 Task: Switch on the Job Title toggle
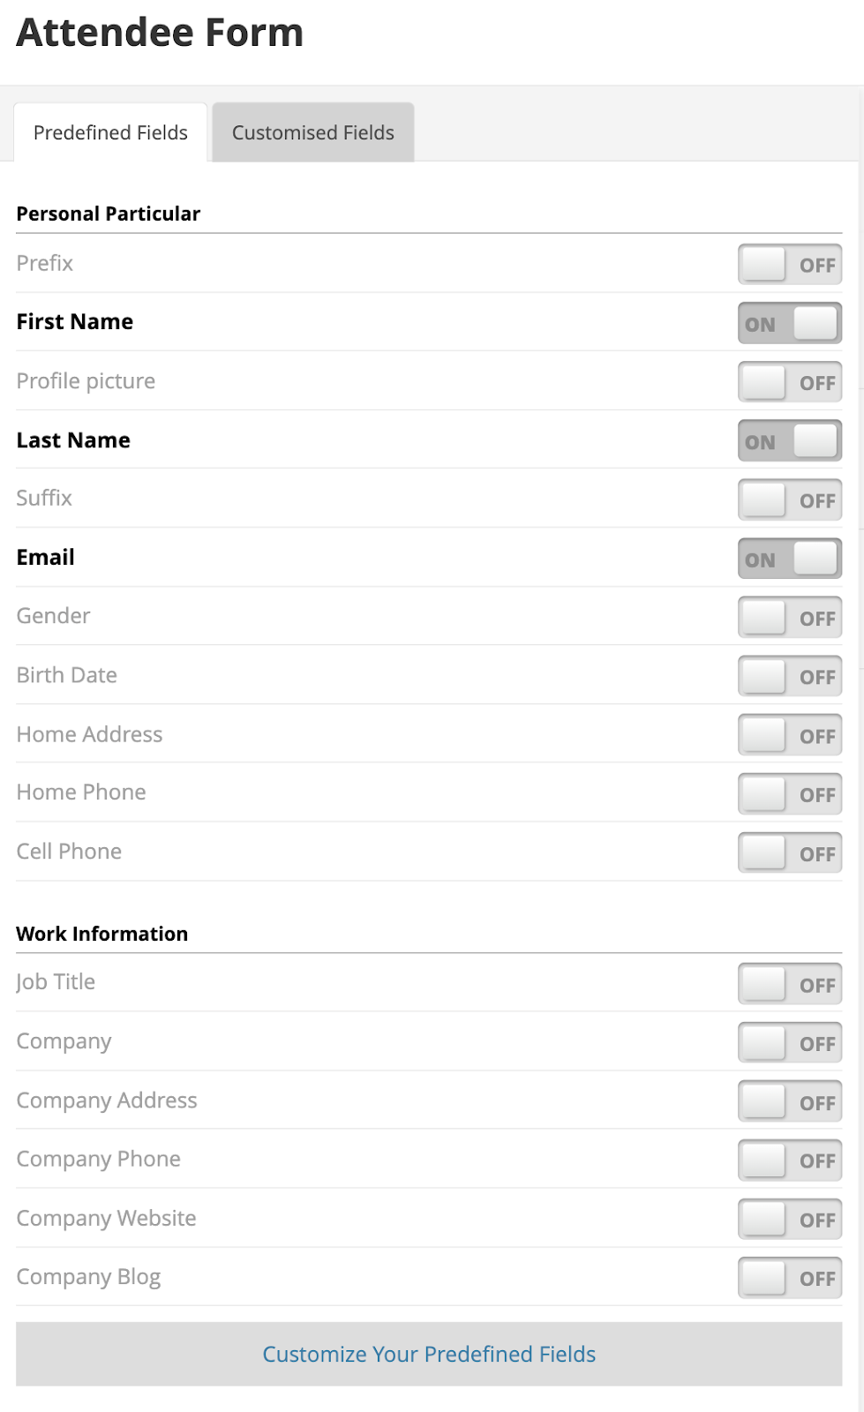coord(789,984)
